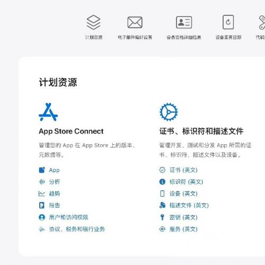The image size is (265, 265).
Task: Click the 协议、税务和银行业务 icon
Action: 42,229
